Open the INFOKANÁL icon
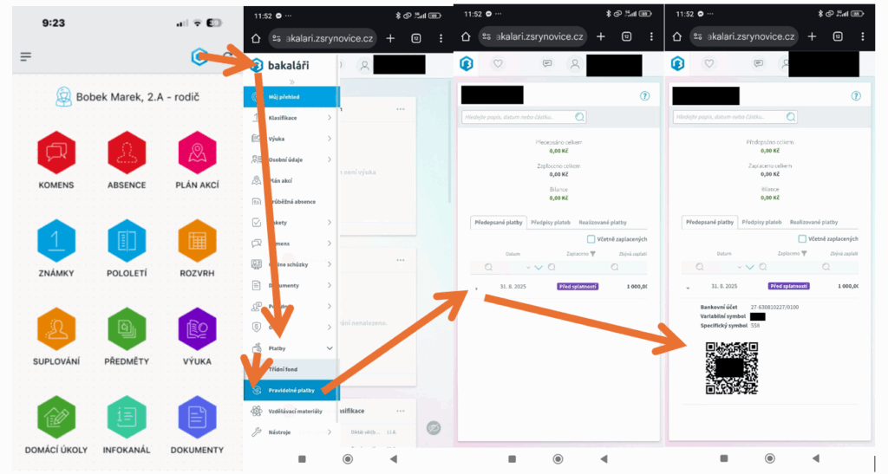 pos(127,418)
